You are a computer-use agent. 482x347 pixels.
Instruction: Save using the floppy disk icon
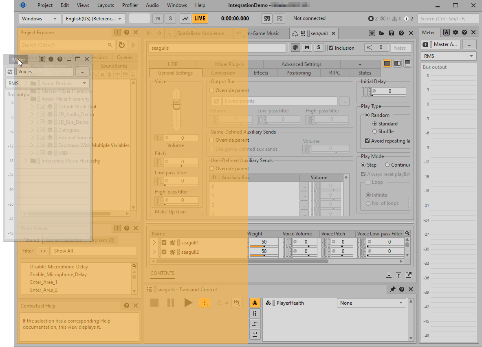click(391, 33)
